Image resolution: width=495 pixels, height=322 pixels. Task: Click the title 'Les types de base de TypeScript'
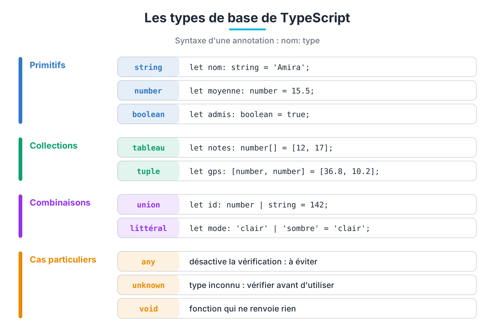coord(247,18)
